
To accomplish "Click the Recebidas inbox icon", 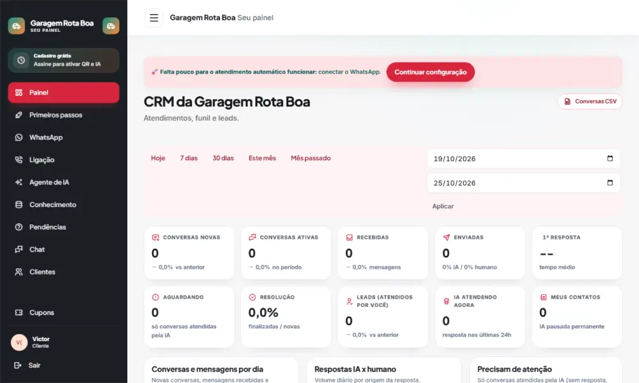I will pyautogui.click(x=350, y=237).
